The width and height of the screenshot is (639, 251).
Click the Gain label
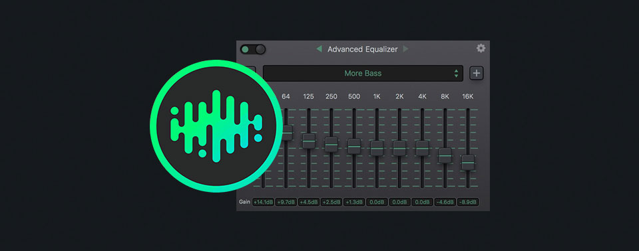(x=244, y=202)
